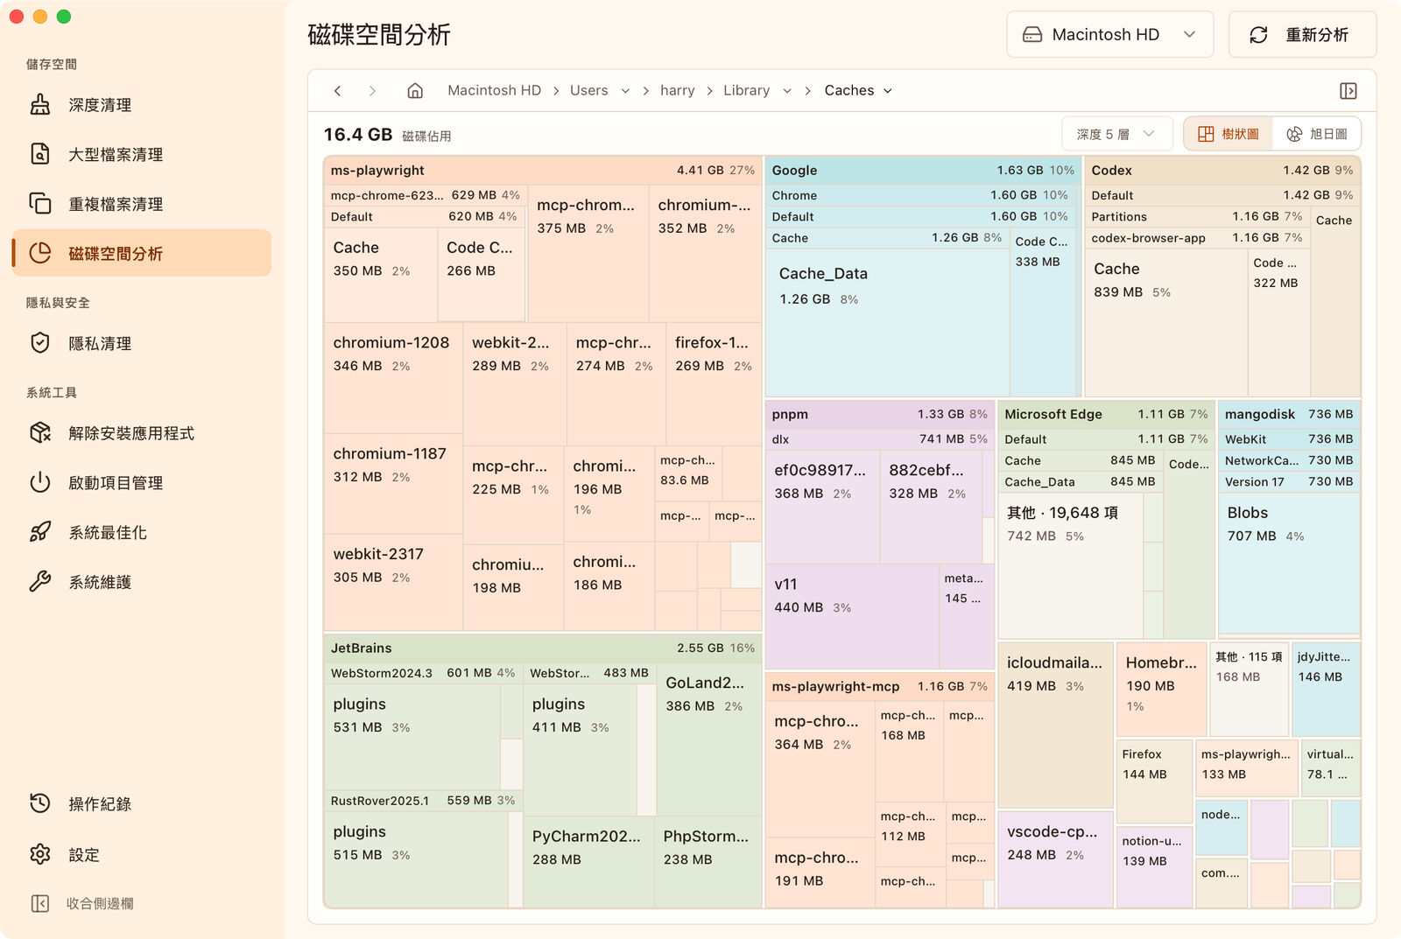1401x939 pixels.
Task: Go to Macintosh HD in the breadcrumb
Action: click(x=494, y=91)
